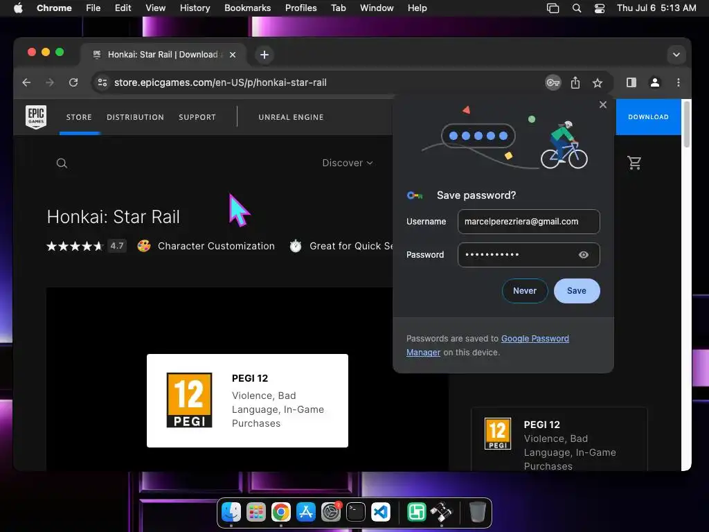Open the File menu
This screenshot has height=532, width=709.
coord(93,8)
